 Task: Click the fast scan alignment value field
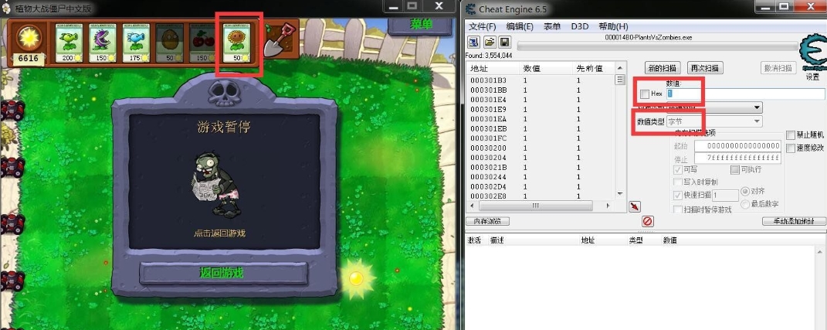click(725, 196)
